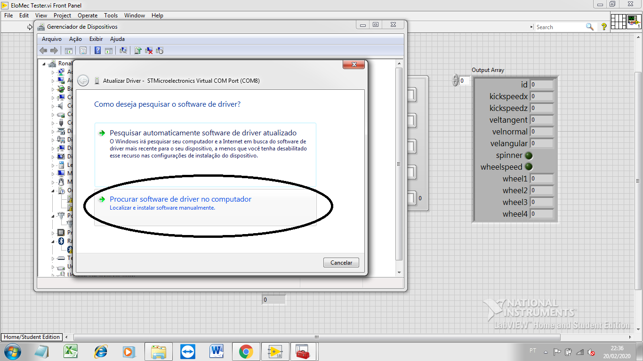
Task: Open LabVIEW's yellow context help question mark
Action: 604,27
